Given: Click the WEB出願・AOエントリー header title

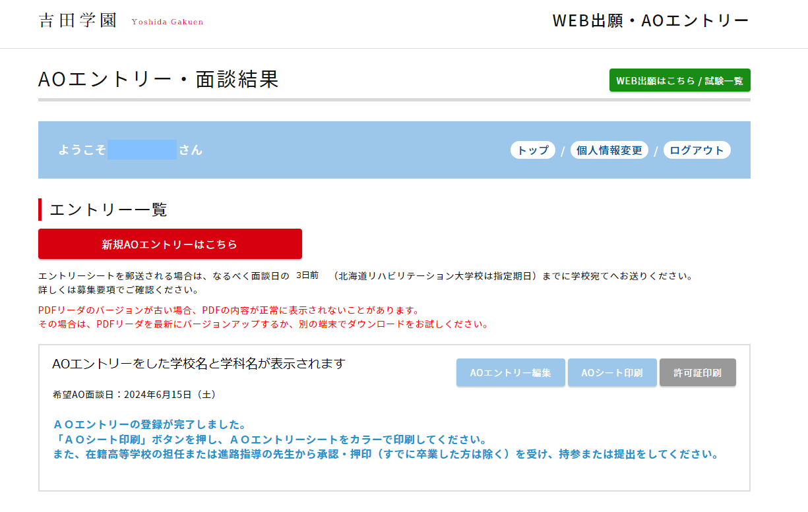Looking at the screenshot, I should 650,21.
